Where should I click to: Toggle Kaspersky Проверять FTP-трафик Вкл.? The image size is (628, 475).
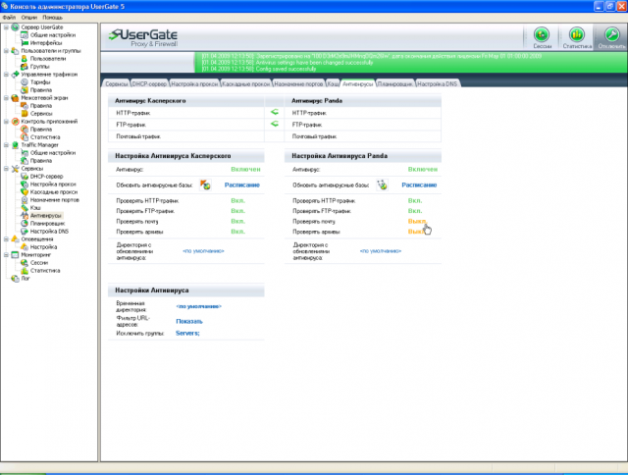[x=237, y=211]
